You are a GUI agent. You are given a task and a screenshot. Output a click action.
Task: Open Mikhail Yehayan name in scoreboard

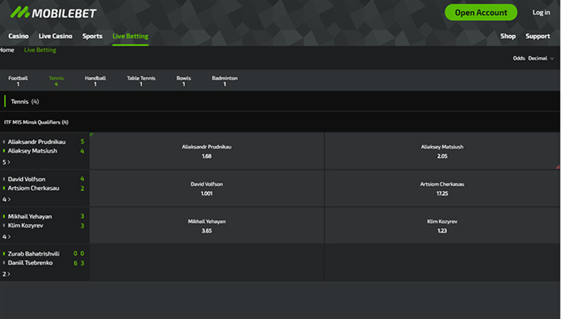[x=30, y=216]
